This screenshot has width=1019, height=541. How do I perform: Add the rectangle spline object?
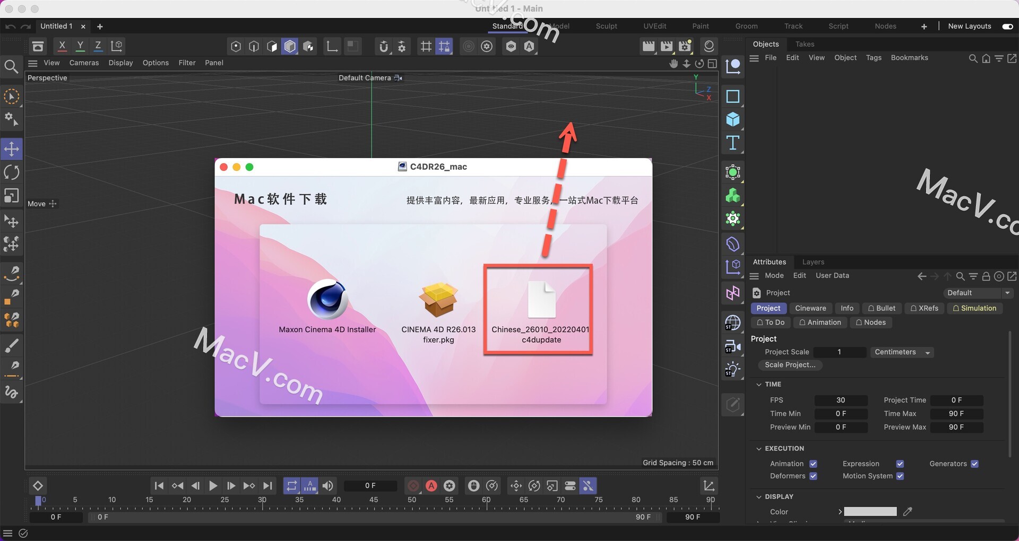pyautogui.click(x=733, y=96)
